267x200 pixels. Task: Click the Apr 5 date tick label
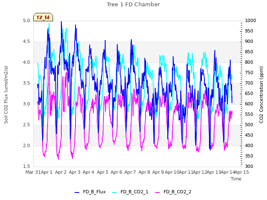click(x=103, y=172)
